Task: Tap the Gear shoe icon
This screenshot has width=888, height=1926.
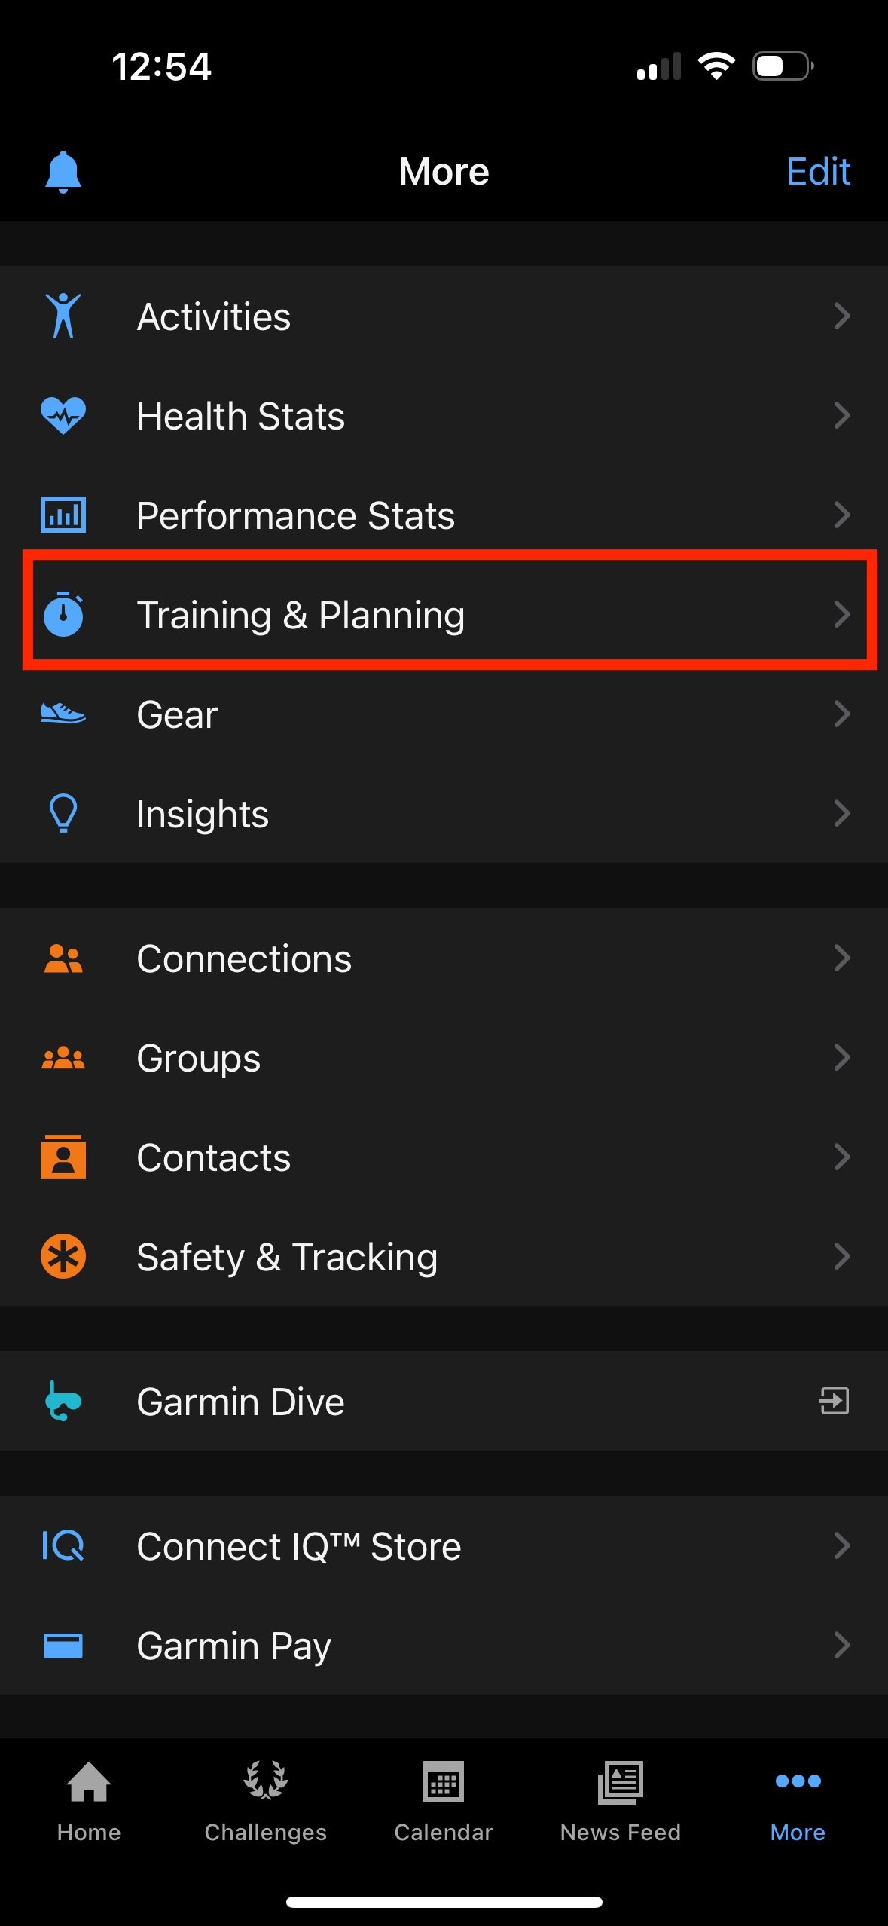Action: pyautogui.click(x=64, y=714)
